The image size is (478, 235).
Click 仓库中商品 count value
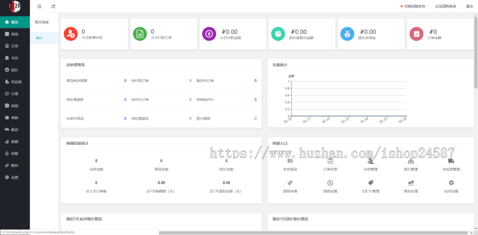(x=125, y=118)
